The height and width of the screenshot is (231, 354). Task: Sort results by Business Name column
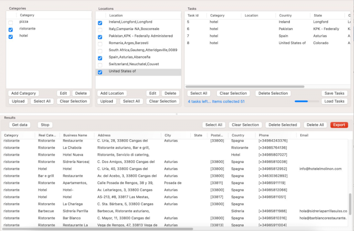[x=75, y=135]
